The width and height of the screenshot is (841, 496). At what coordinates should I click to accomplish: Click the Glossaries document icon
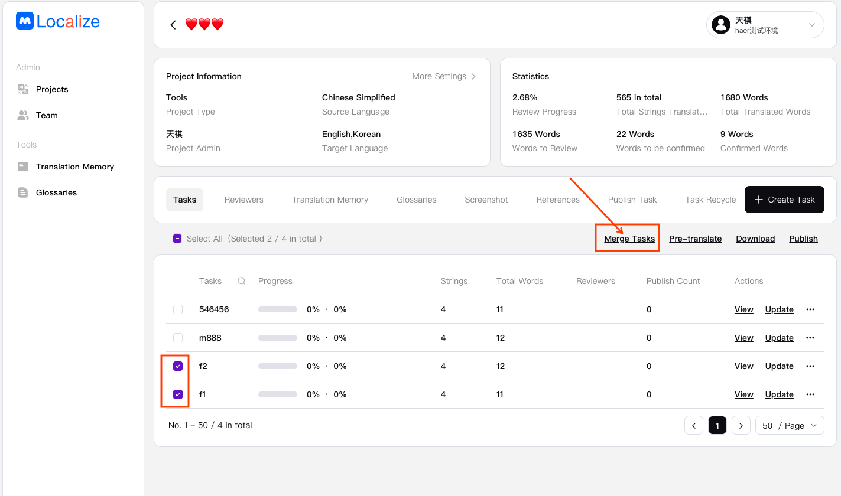[x=23, y=192]
